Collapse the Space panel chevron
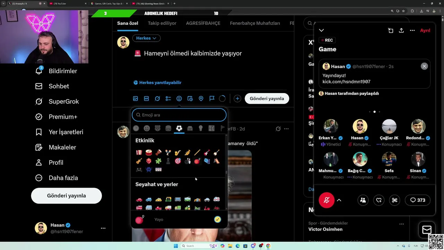The image size is (444, 250). coord(322,31)
